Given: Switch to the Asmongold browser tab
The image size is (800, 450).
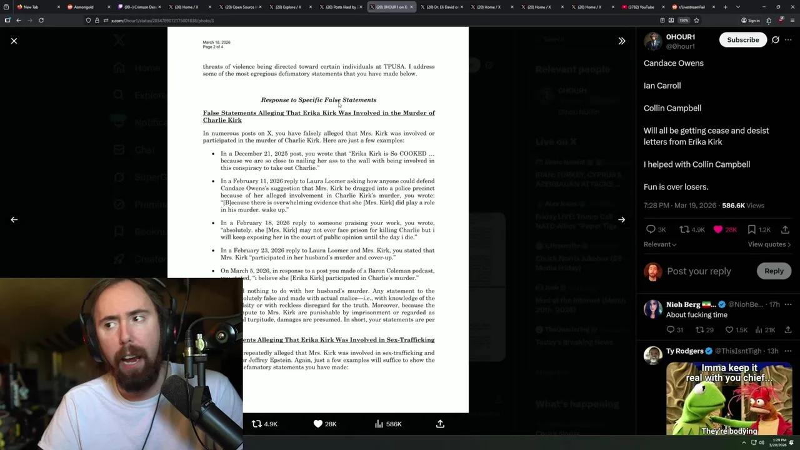Looking at the screenshot, I should [x=89, y=7].
